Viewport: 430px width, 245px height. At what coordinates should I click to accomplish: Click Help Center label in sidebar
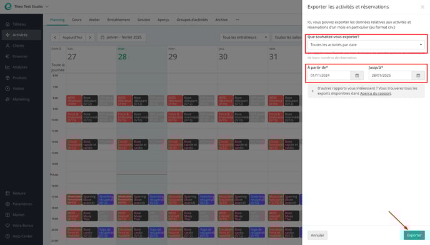pyautogui.click(x=22, y=236)
